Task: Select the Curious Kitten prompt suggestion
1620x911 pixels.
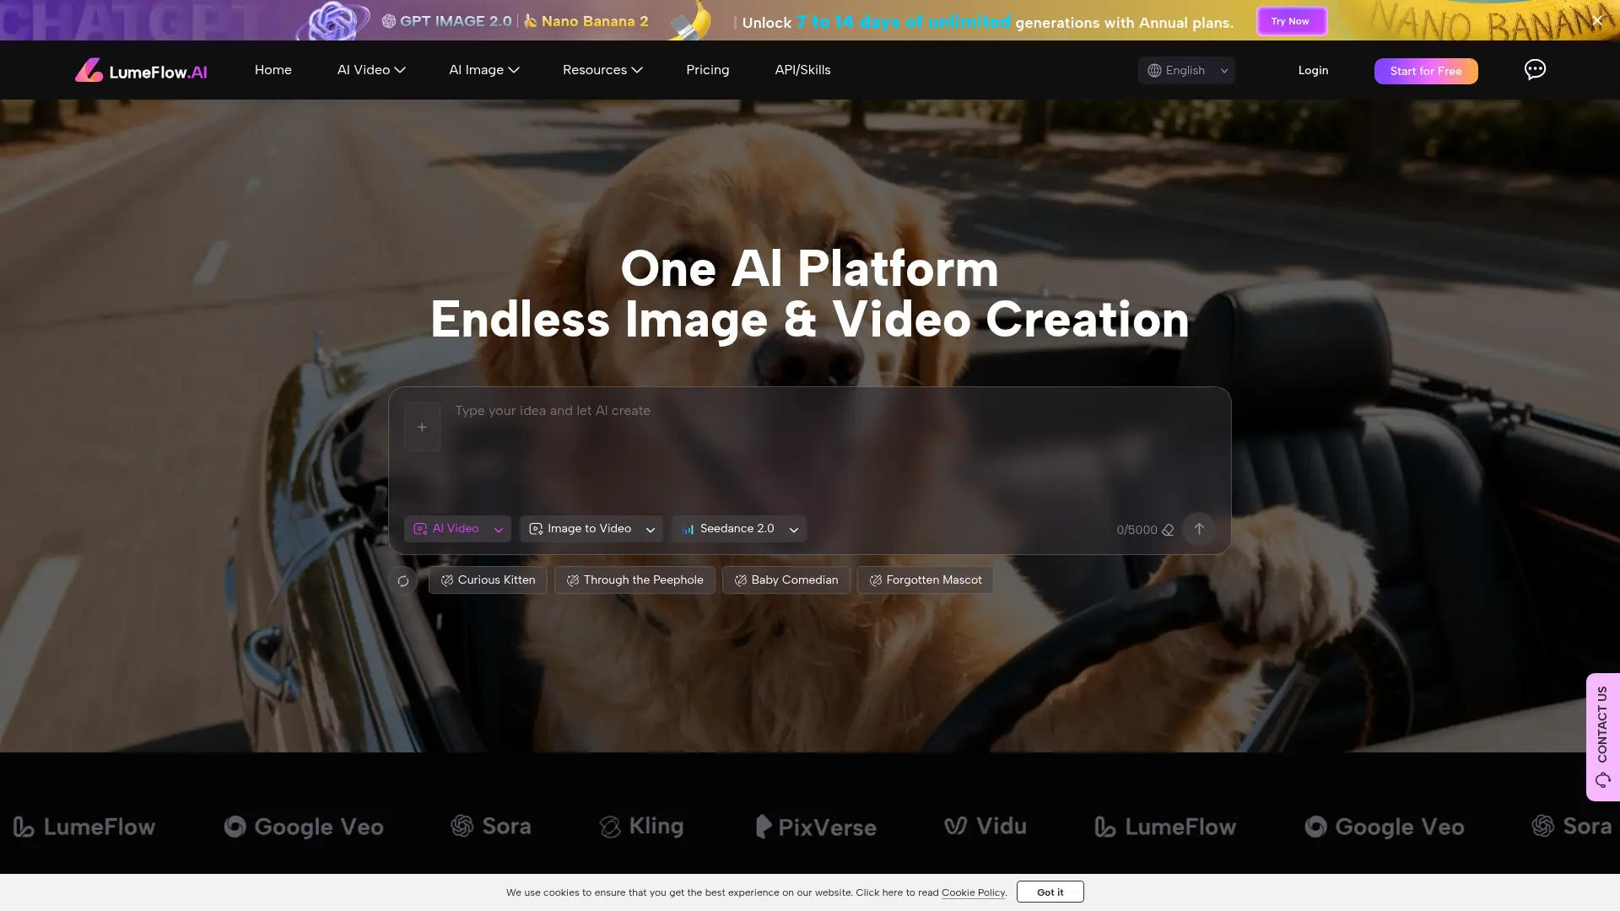Action: coord(488,580)
